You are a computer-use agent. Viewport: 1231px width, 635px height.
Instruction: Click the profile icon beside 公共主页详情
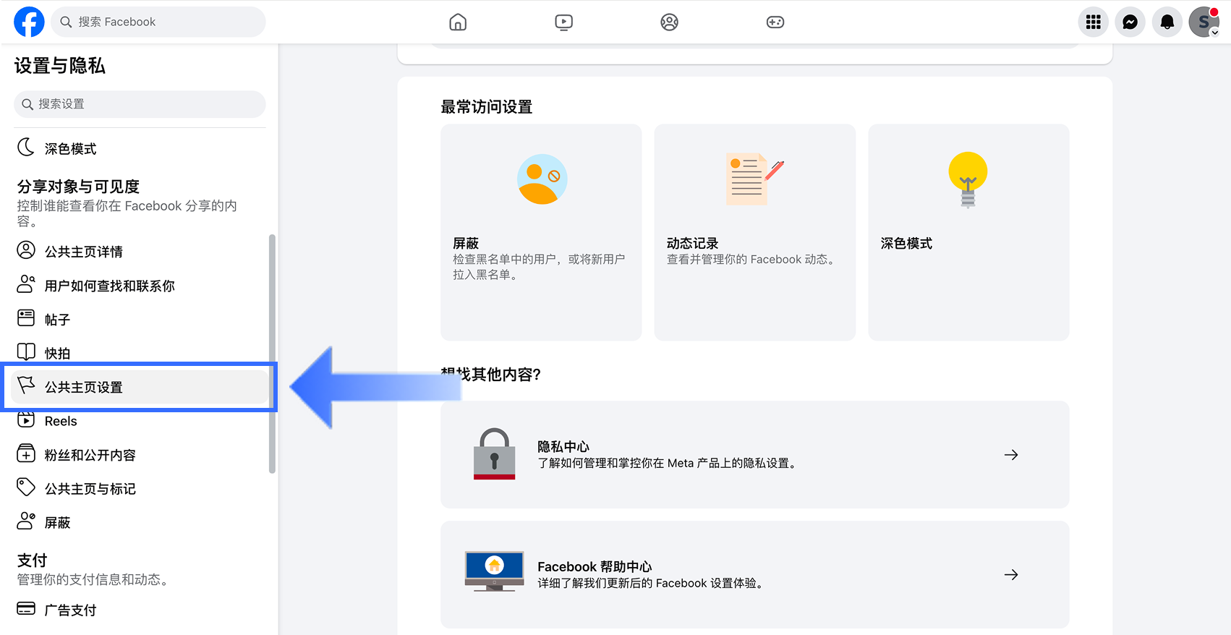(x=26, y=250)
